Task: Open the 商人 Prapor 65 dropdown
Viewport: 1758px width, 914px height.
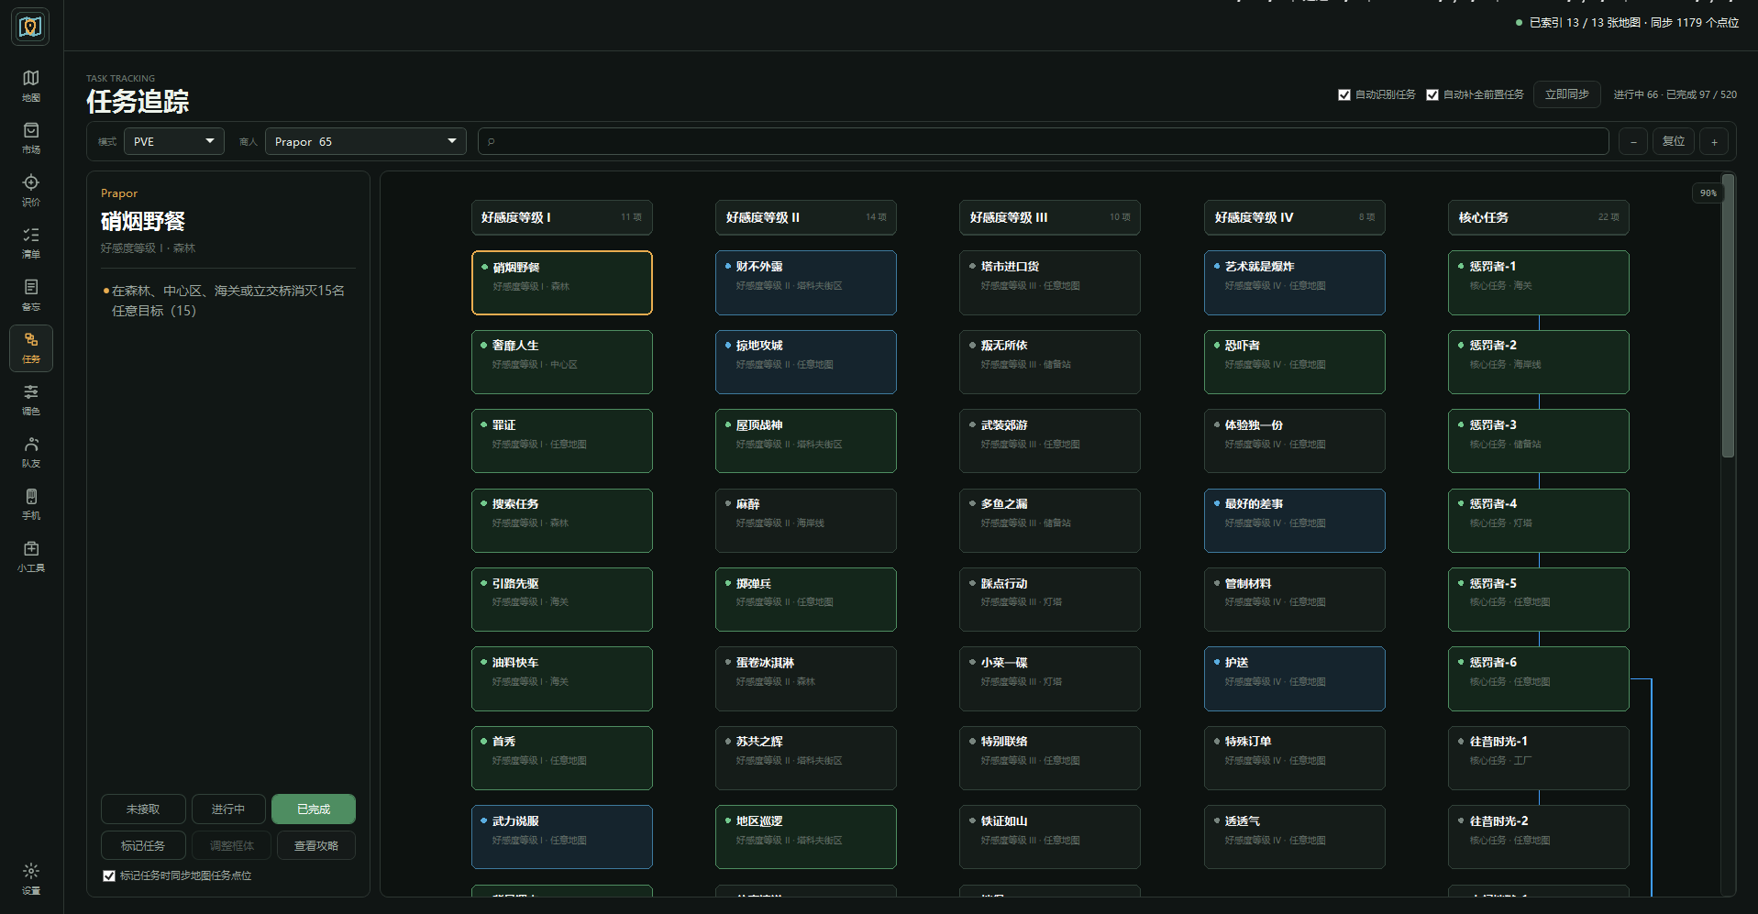Action: (x=366, y=141)
